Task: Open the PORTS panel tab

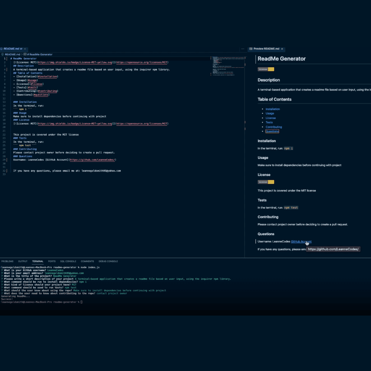Action: [x=52, y=261]
